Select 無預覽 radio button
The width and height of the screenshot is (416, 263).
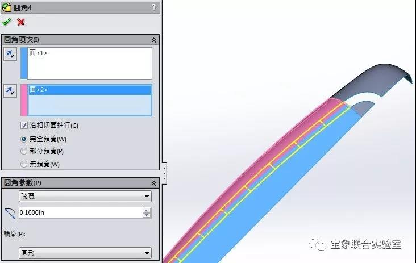(x=24, y=164)
